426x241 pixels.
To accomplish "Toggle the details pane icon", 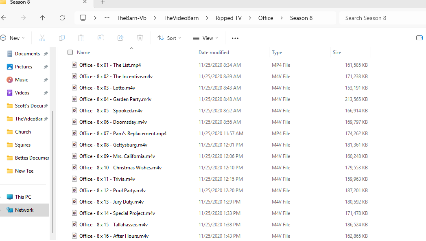I will (x=419, y=38).
